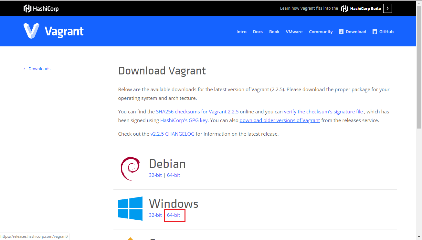Download the Windows 64-bit installer
This screenshot has height=240, width=422.
pos(174,215)
